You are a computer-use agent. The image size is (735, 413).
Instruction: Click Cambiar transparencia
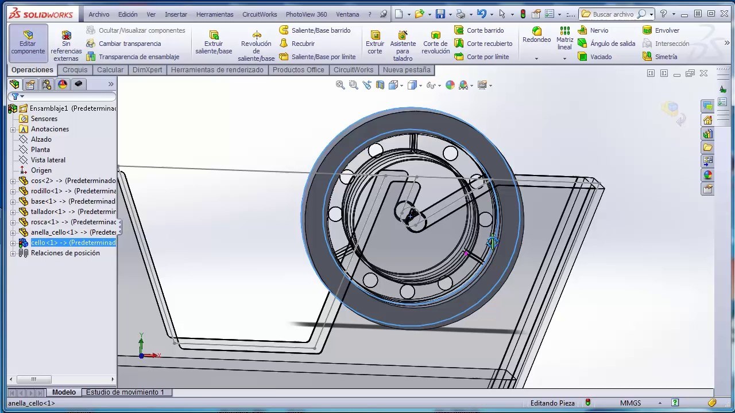click(x=123, y=43)
